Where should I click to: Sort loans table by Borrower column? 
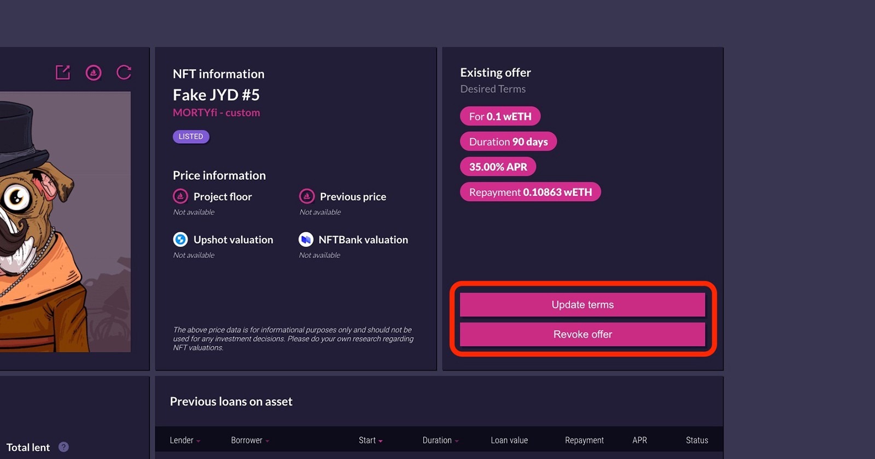pyautogui.click(x=250, y=440)
